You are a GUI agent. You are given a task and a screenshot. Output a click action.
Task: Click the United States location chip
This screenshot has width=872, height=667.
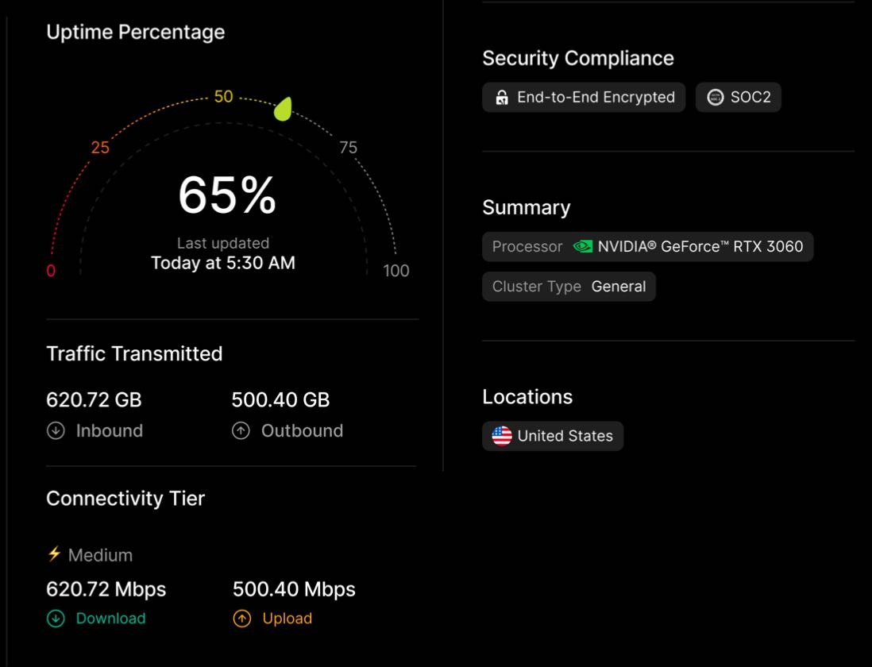pyautogui.click(x=553, y=436)
